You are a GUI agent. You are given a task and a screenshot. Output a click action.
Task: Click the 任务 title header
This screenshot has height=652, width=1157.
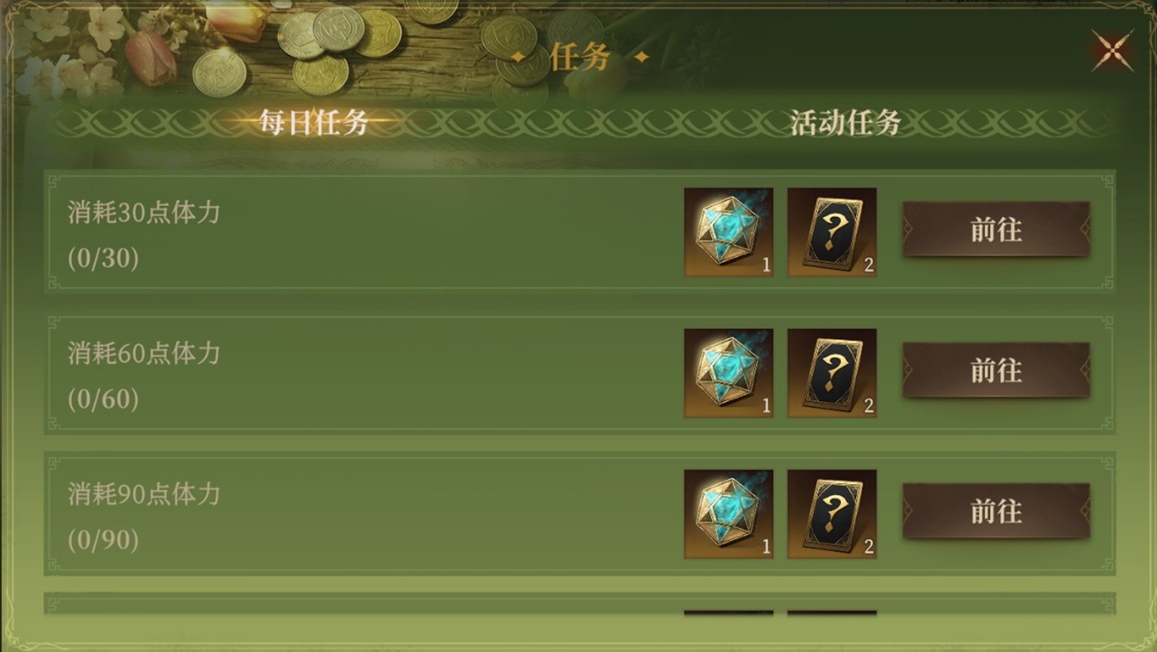click(x=580, y=57)
